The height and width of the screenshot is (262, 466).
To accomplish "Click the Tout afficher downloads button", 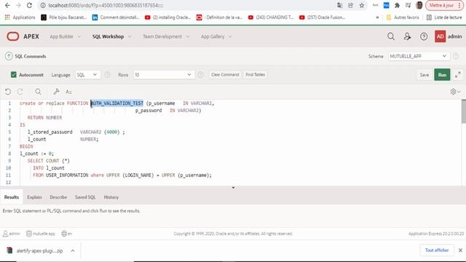I will [x=437, y=250].
